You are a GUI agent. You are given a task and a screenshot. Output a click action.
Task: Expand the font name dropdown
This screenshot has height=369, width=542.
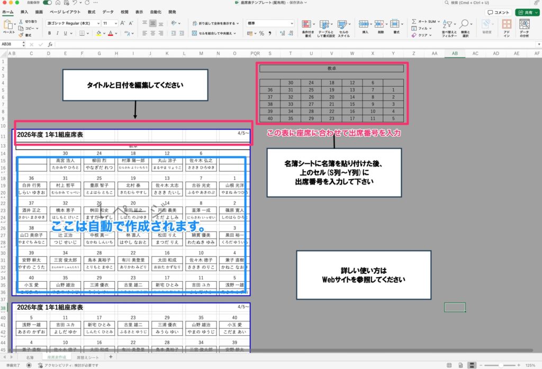click(97, 23)
